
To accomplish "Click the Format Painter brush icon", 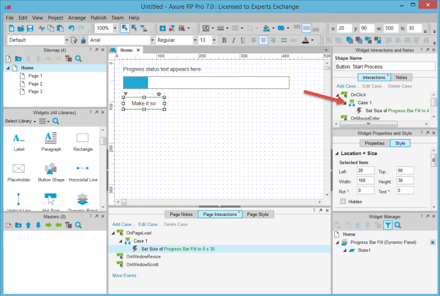I will click(83, 40).
